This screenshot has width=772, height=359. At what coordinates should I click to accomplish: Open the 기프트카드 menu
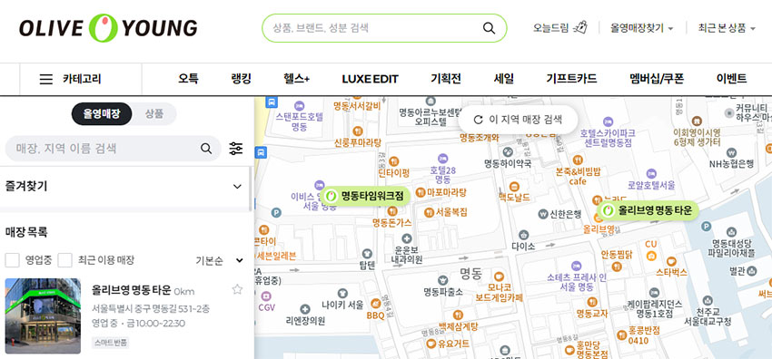(x=571, y=79)
